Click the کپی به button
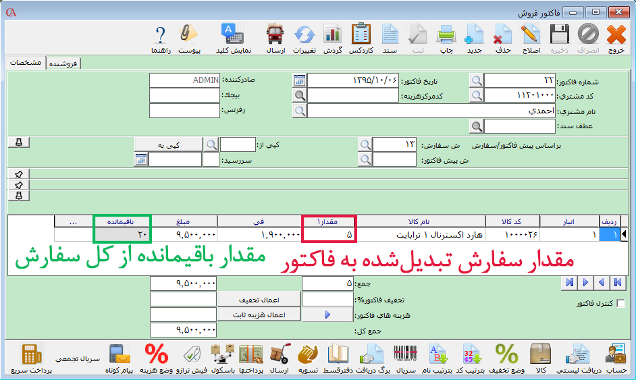This screenshot has height=380, width=636. tap(168, 144)
